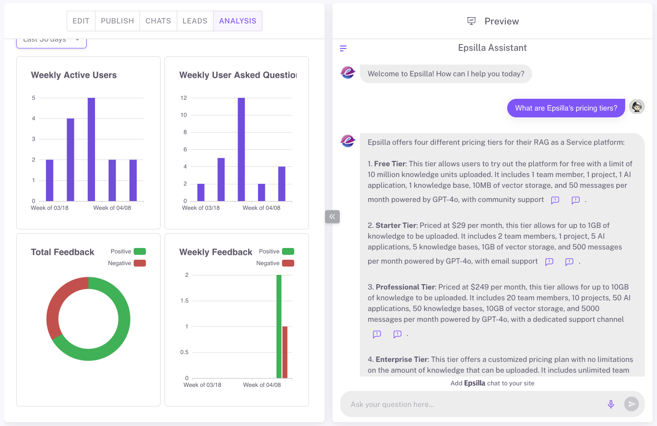
Task: Click first citation icon after Free Tier text
Action: [x=555, y=200]
